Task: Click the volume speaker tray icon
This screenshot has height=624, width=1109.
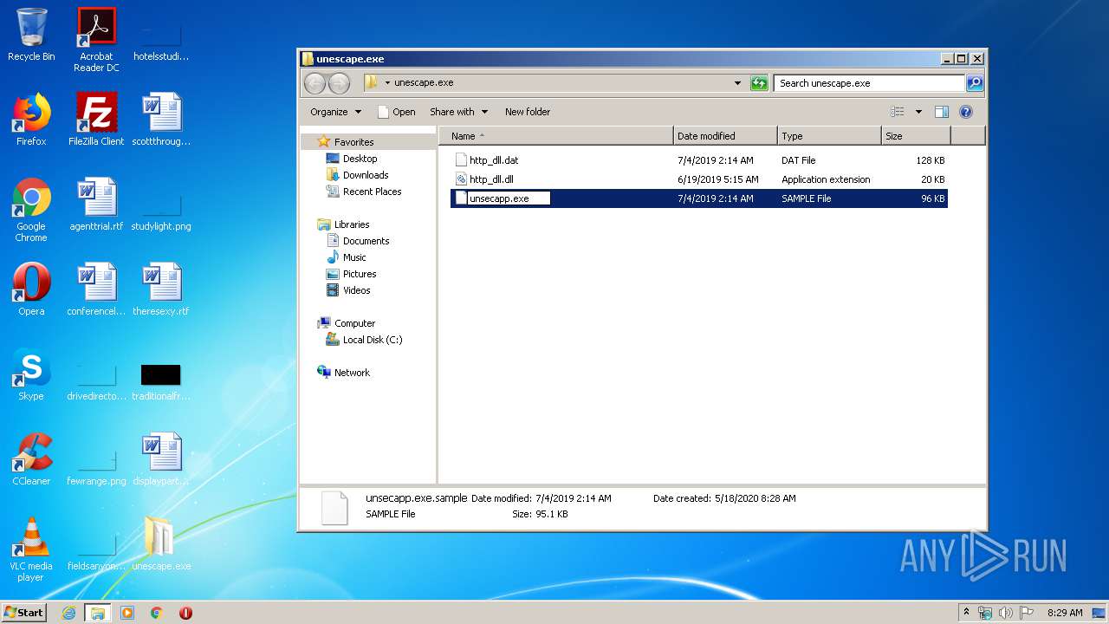Action: [x=1005, y=613]
